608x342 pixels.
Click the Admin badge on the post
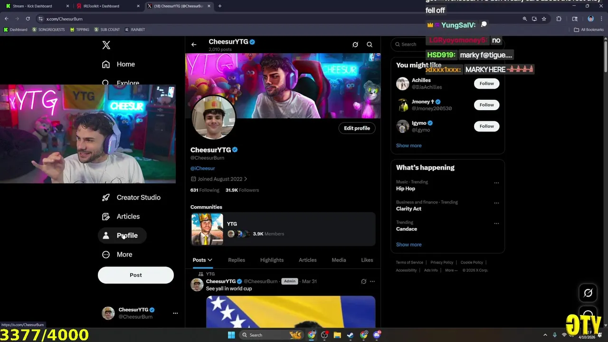[290, 281]
